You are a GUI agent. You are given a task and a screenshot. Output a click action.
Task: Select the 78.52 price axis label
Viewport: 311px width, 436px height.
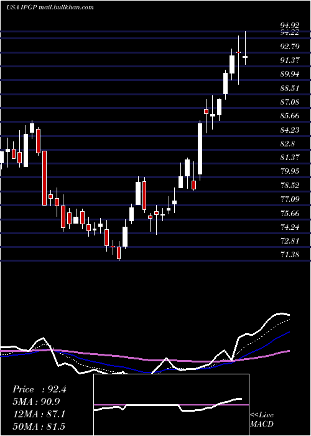click(290, 186)
